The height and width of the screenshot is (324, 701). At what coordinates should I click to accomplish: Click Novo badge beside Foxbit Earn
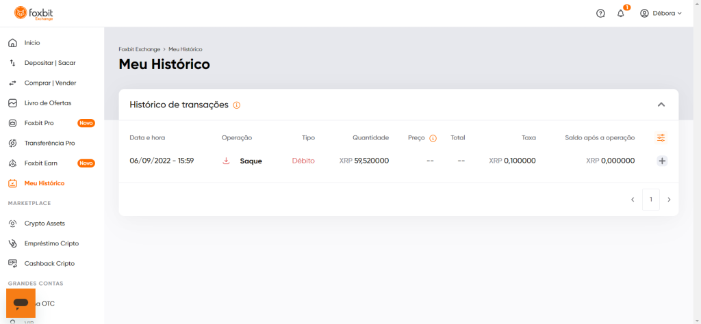coord(86,163)
